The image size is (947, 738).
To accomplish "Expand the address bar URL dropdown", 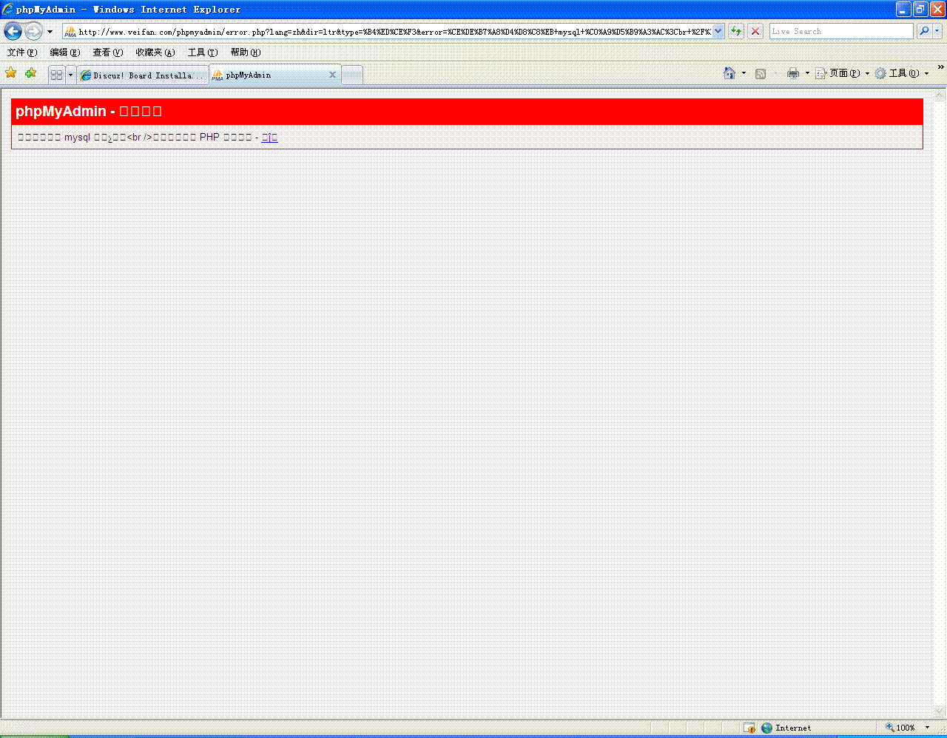I will coord(718,32).
